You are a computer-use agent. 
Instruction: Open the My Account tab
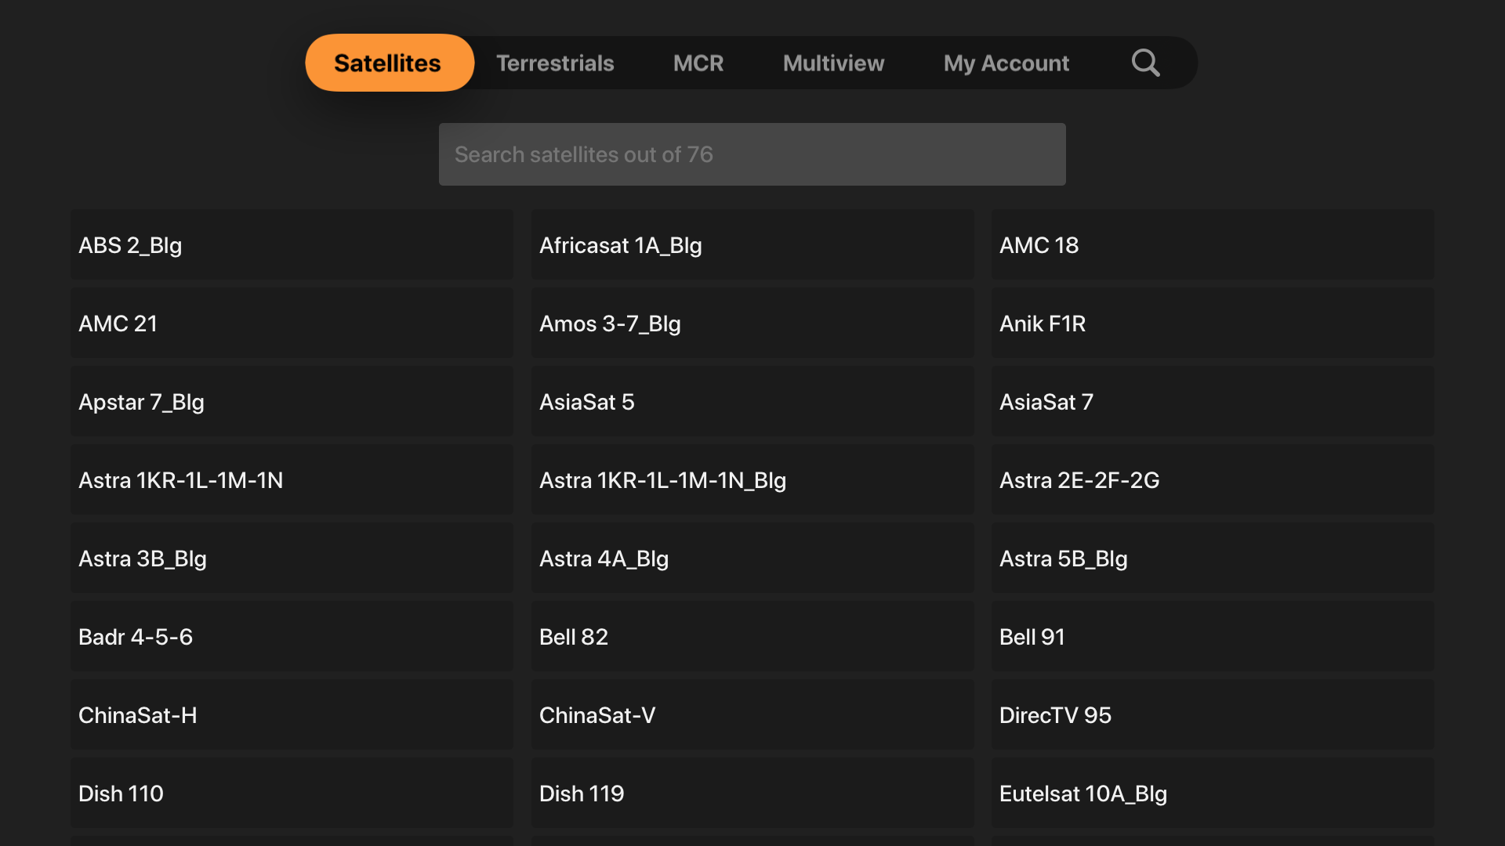pyautogui.click(x=1006, y=63)
